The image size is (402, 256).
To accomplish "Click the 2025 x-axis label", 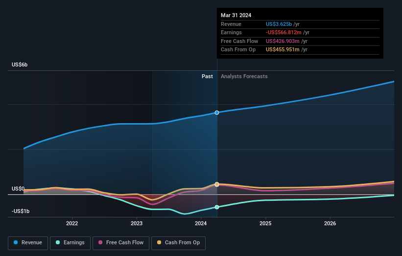I will [x=265, y=224].
